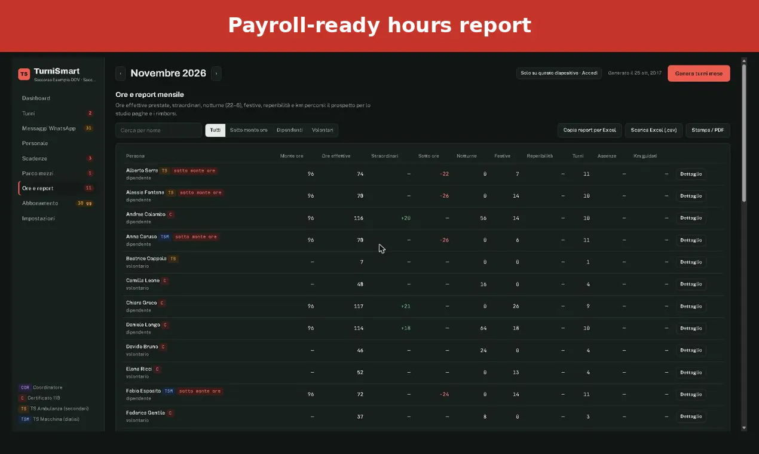The image size is (759, 454).
Task: Click the scrollbar up arrow
Action: pyautogui.click(x=744, y=60)
